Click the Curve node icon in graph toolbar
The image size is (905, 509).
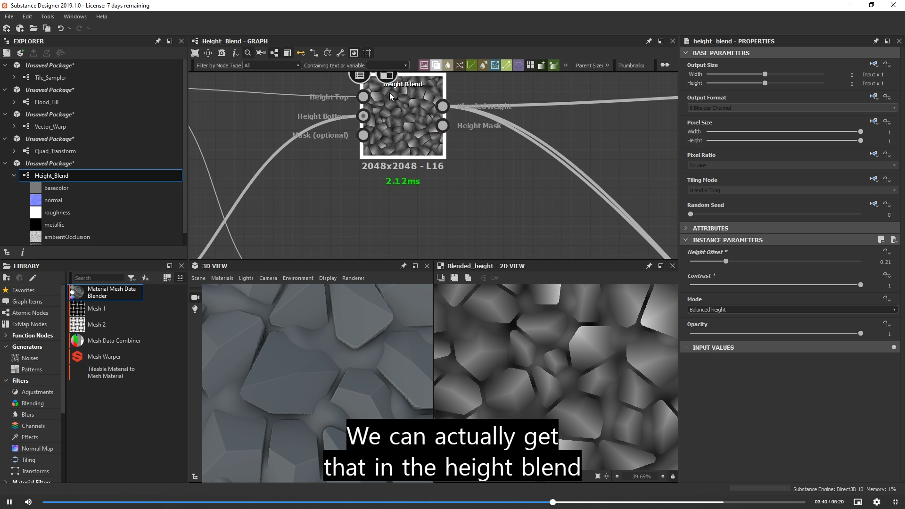(x=471, y=65)
